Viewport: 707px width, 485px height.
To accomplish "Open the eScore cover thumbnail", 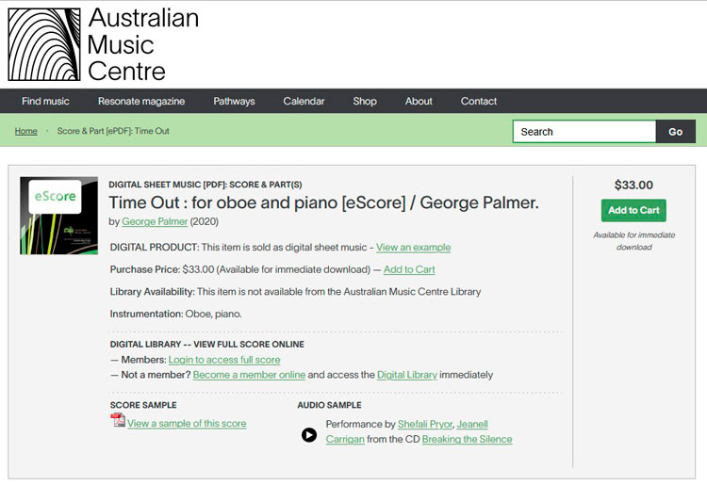I will [x=58, y=216].
